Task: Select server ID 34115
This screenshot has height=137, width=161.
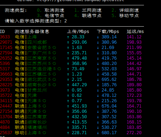Action: (6, 101)
